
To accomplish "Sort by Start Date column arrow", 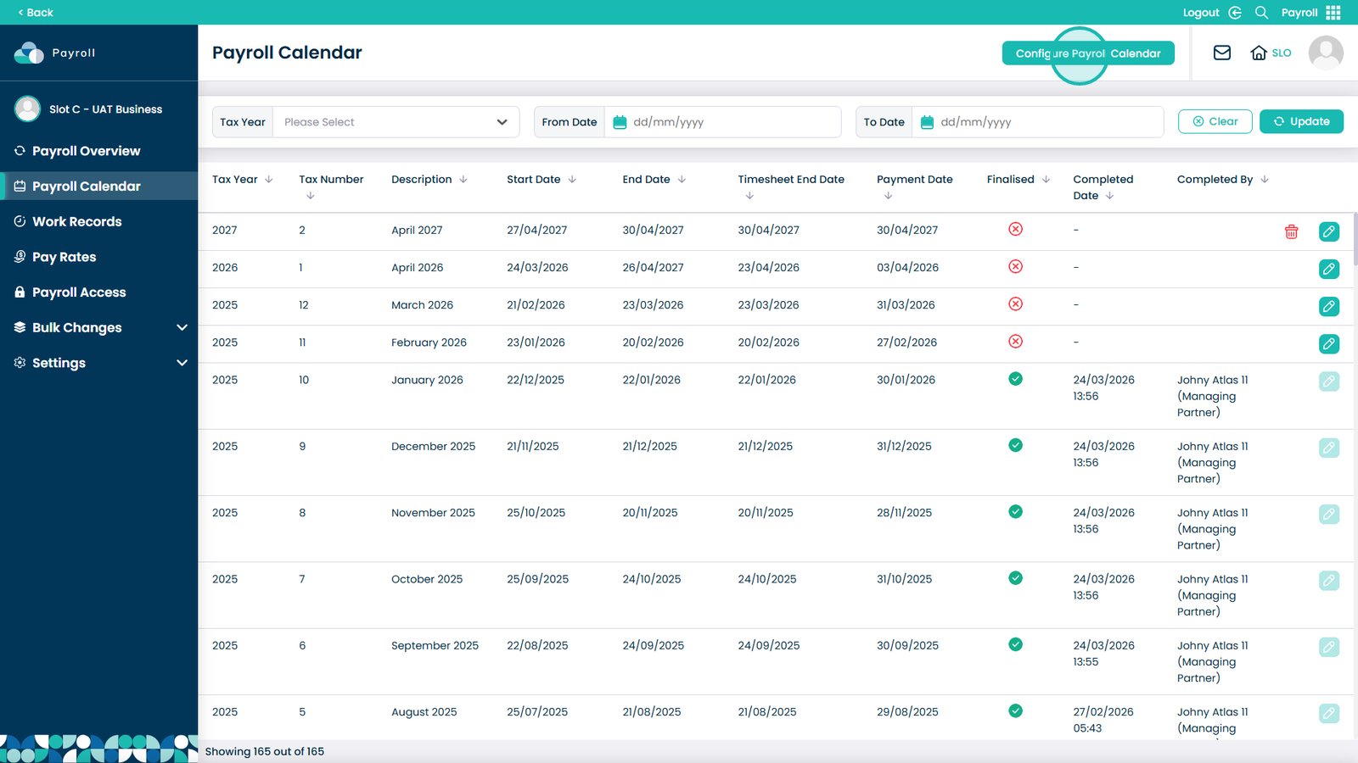I will click(x=572, y=179).
